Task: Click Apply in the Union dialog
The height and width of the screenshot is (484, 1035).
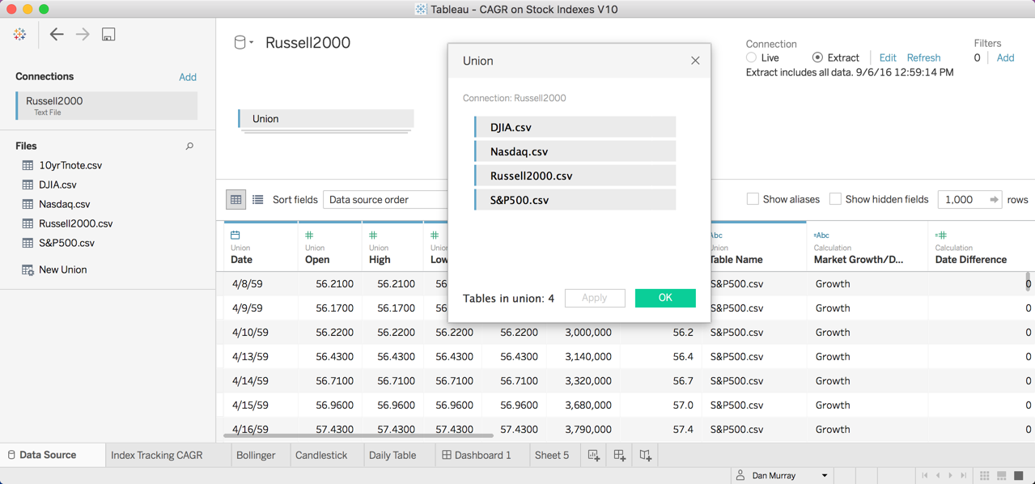Action: pyautogui.click(x=595, y=298)
